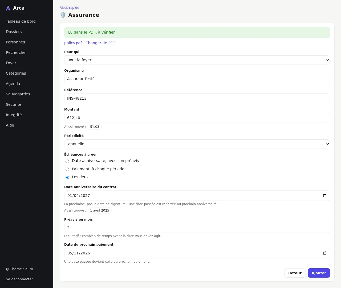Open calendar picker for Date du prochain paiement
Viewport: 341px width, 288px height.
324,253
